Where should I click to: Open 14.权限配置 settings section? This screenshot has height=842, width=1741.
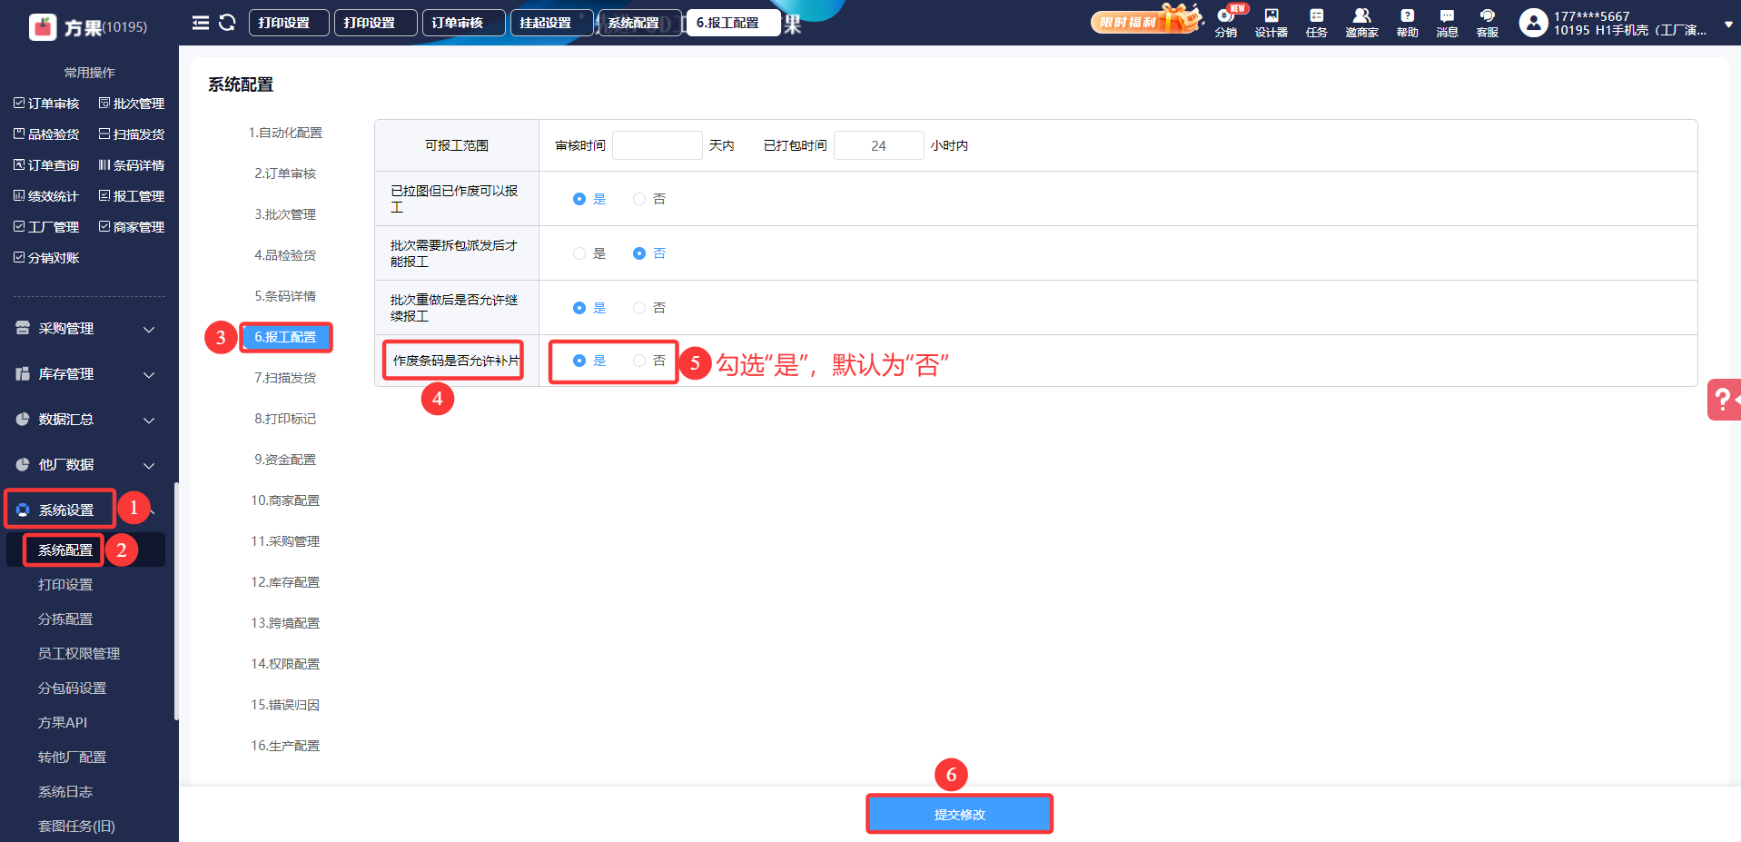tap(285, 664)
